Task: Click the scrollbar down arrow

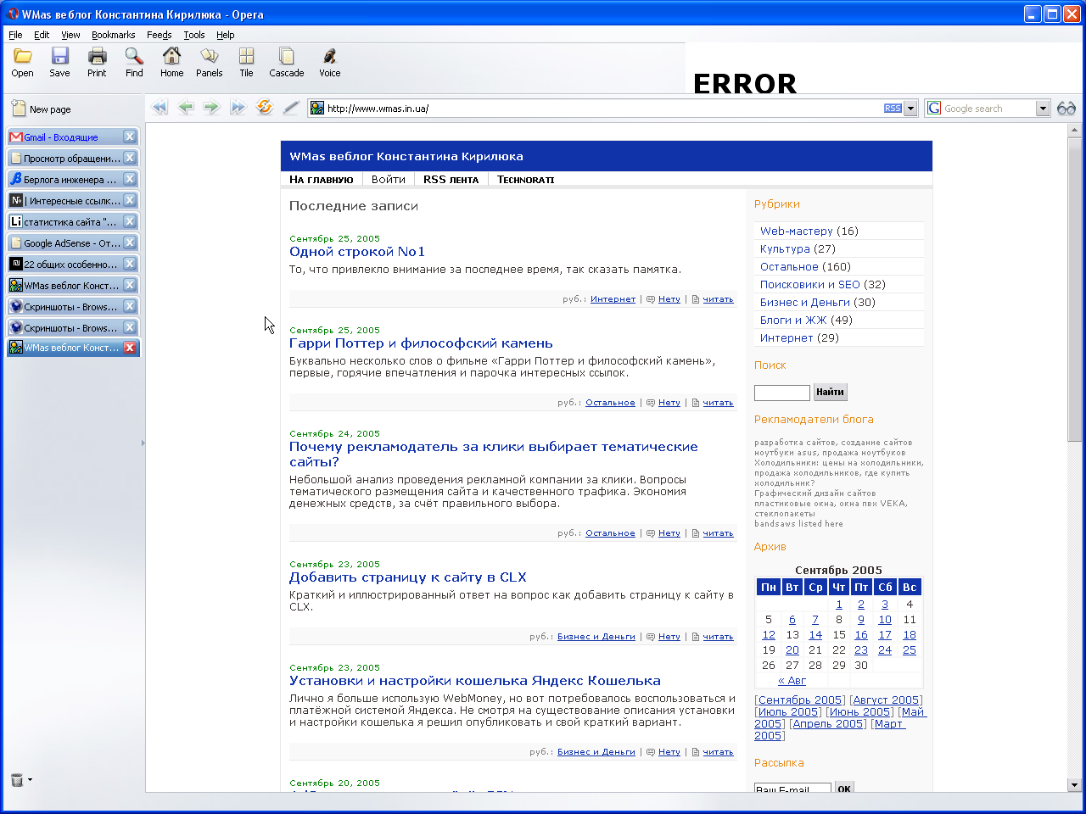Action: [1074, 785]
